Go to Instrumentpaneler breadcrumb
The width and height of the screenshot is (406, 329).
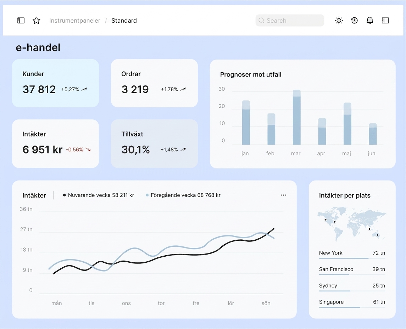pos(74,21)
